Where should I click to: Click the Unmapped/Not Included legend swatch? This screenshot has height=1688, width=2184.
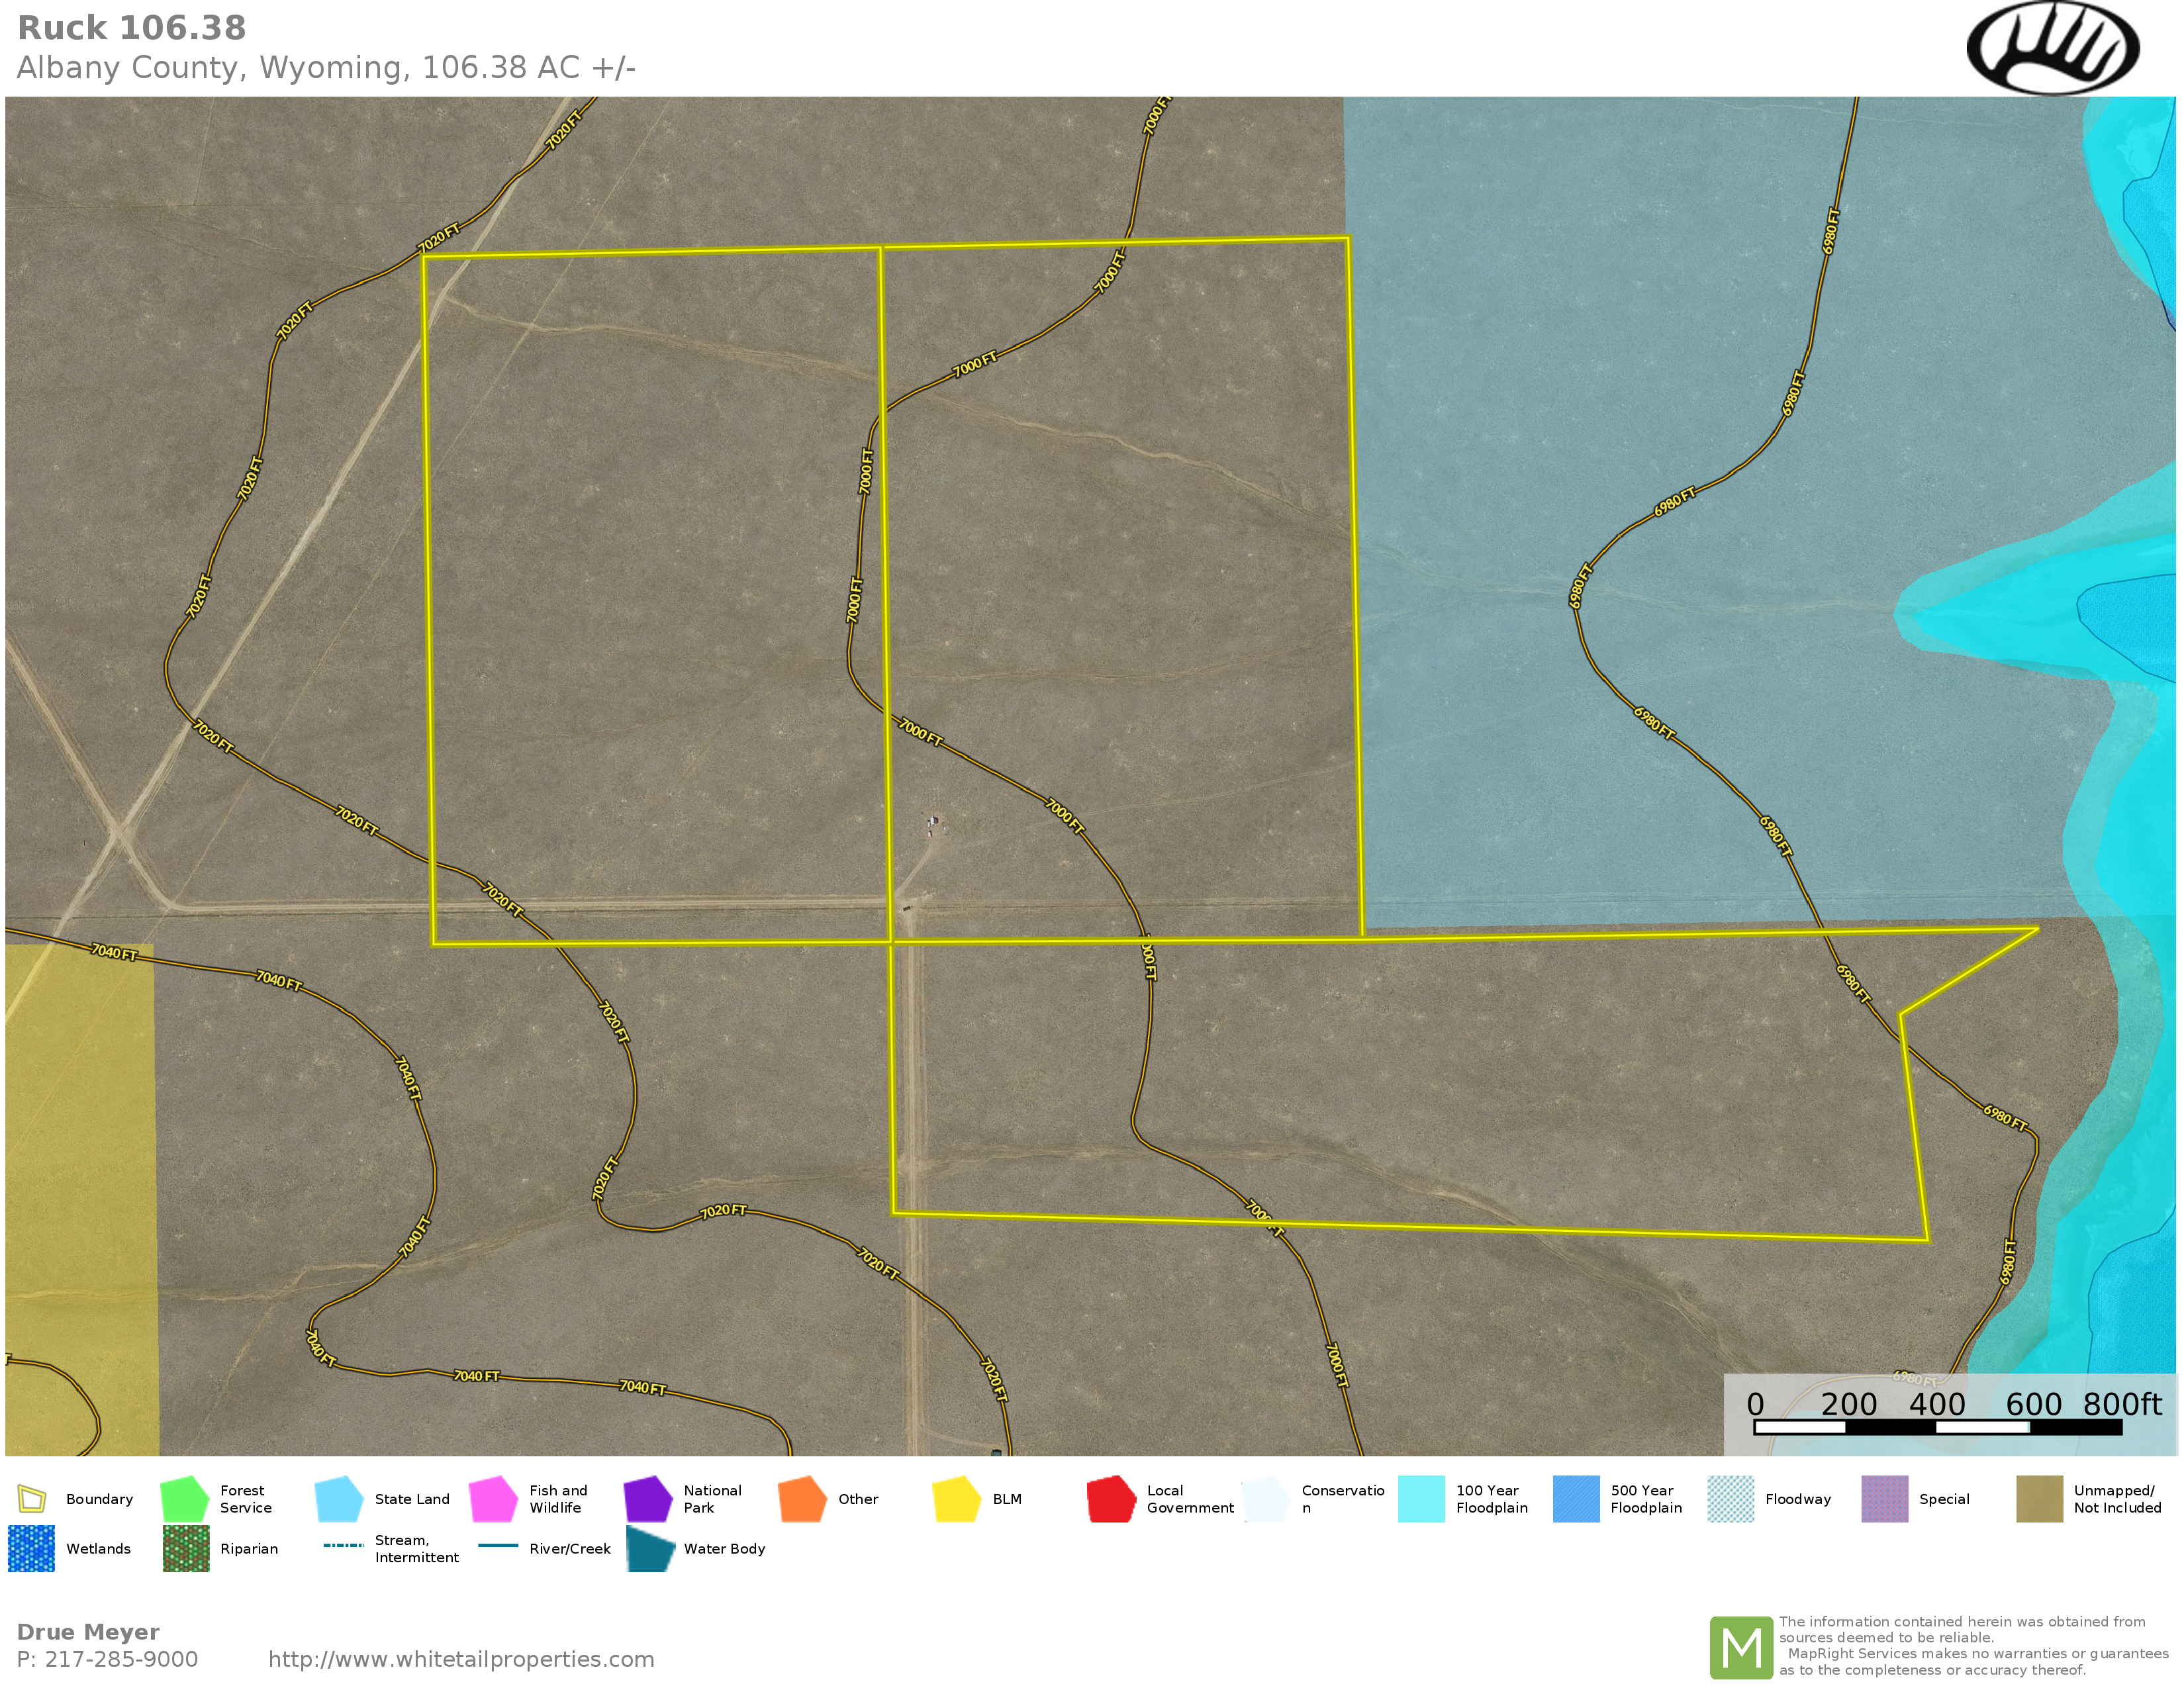coord(2039,1499)
